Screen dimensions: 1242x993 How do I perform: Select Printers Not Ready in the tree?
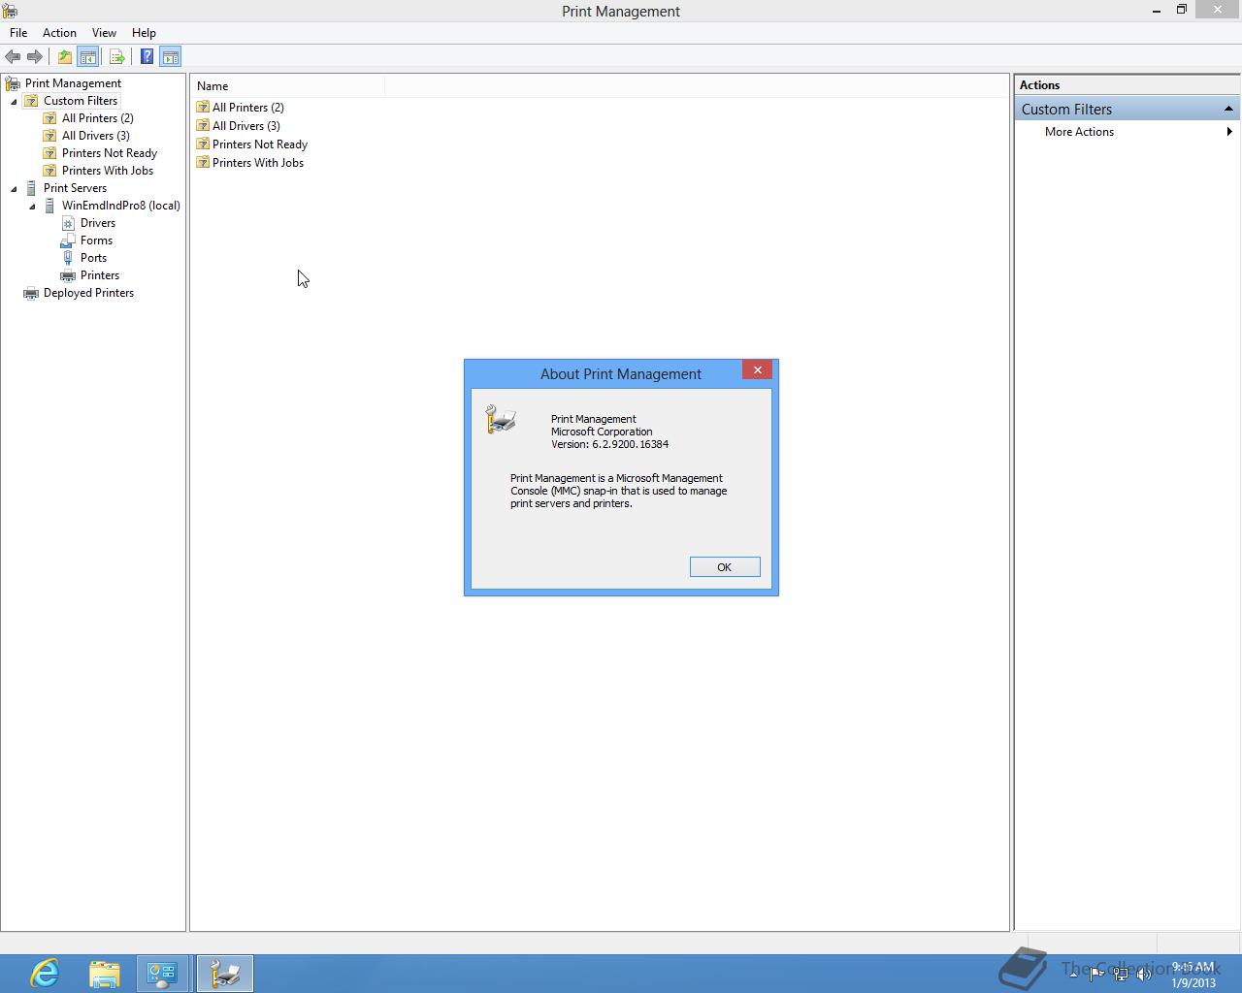tap(110, 153)
